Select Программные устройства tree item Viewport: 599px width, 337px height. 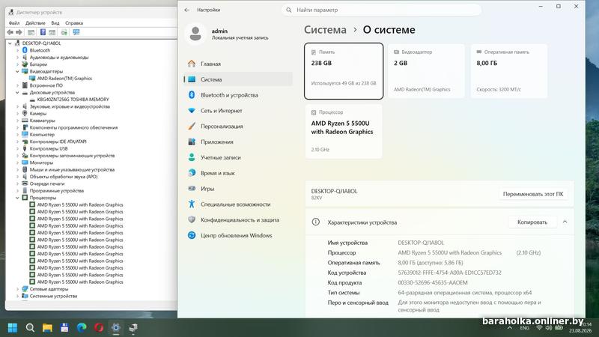coord(57,191)
